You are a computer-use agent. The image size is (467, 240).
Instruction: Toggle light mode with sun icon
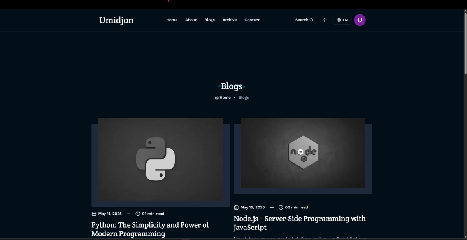pyautogui.click(x=324, y=20)
